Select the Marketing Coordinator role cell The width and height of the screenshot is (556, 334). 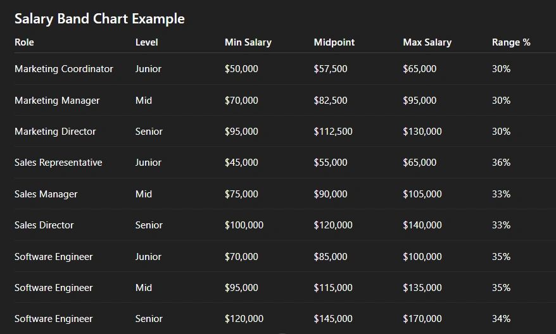coord(64,69)
